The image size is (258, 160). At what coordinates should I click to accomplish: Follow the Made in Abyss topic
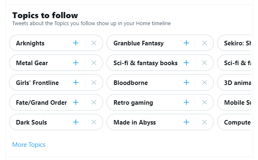tap(186, 122)
